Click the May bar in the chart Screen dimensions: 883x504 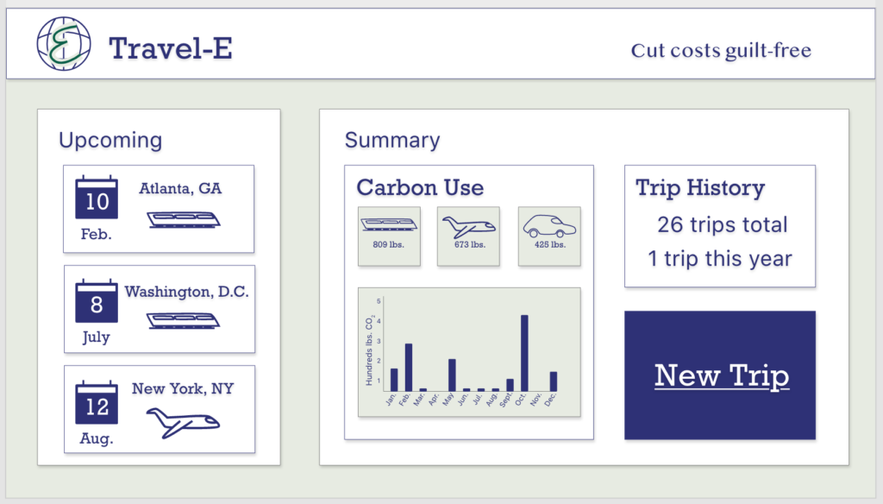(x=452, y=375)
